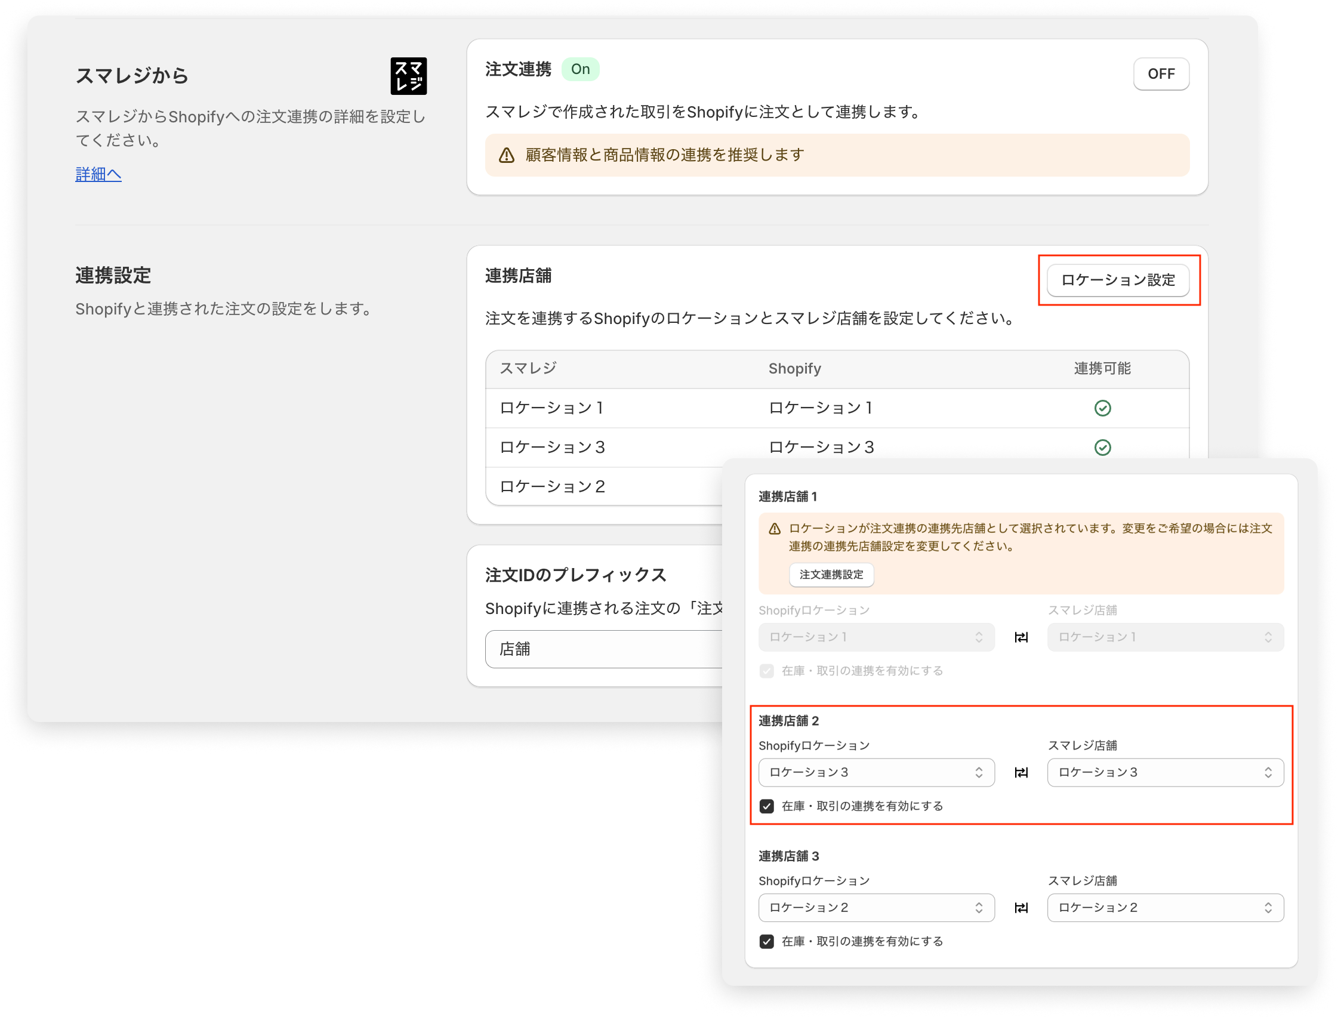Click the swap arrows icon in 連携店舗 3
Screen dimensions: 1338x1018
point(1021,908)
